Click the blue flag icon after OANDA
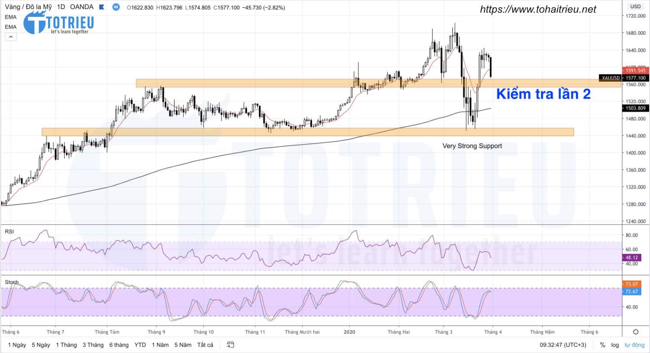Viewport: 650px width, 353px height. (x=102, y=7)
